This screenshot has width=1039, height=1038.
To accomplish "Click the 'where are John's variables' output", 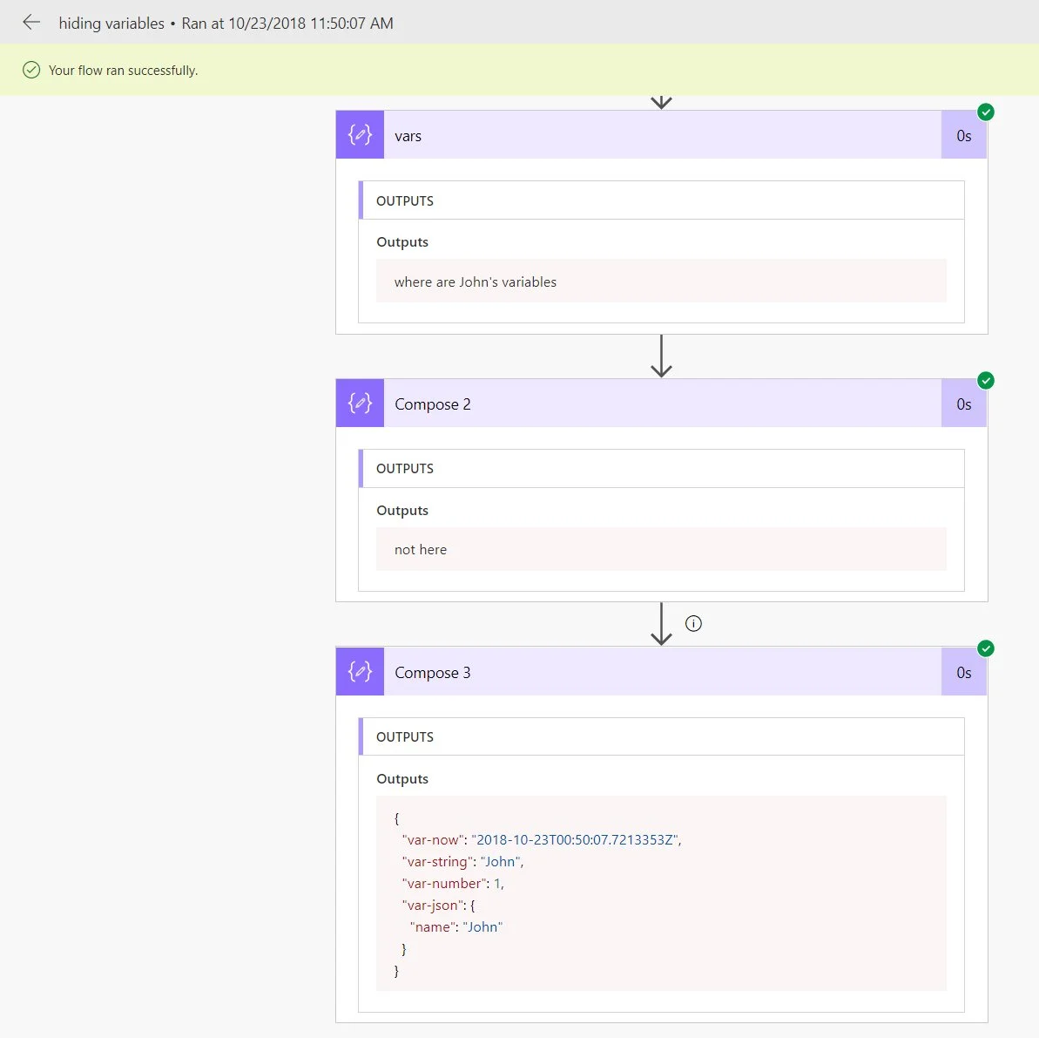I will click(x=476, y=282).
